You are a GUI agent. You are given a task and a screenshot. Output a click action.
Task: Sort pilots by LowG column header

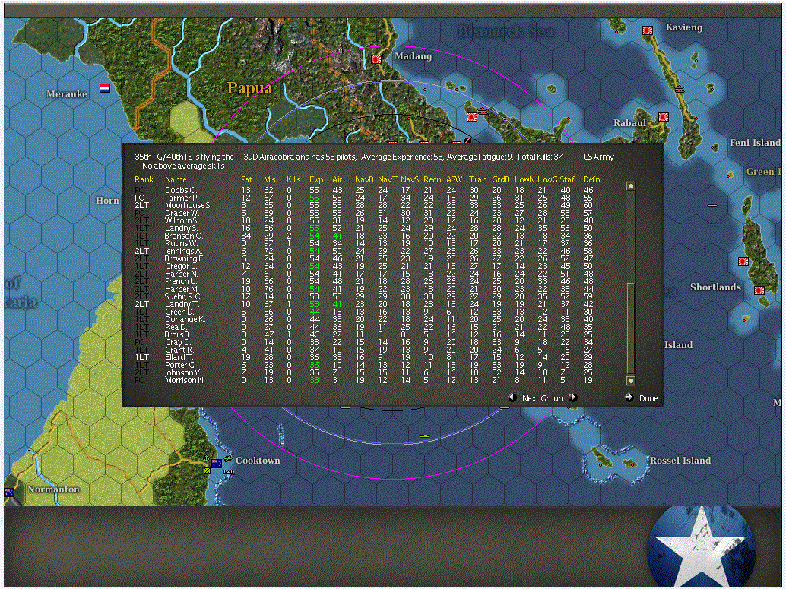click(547, 179)
